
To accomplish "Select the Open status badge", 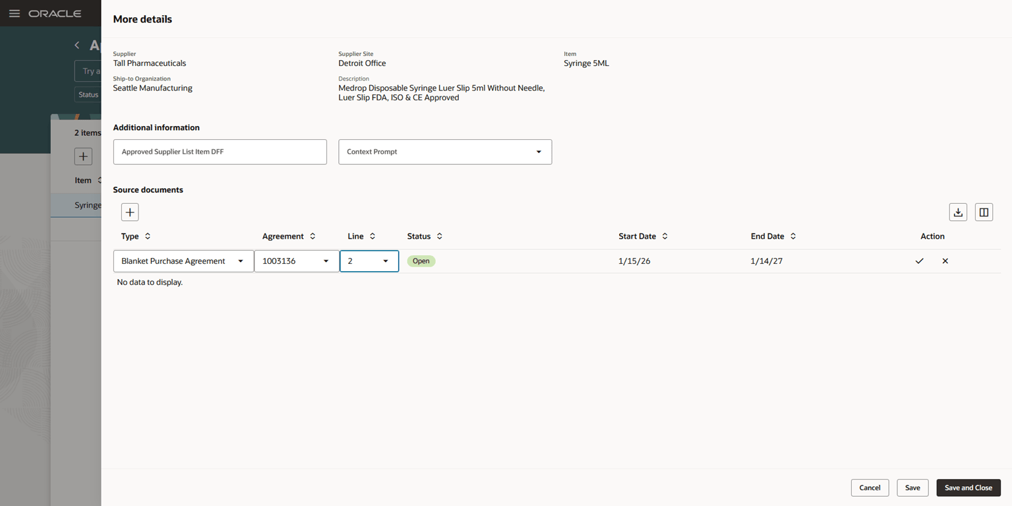I will (421, 261).
